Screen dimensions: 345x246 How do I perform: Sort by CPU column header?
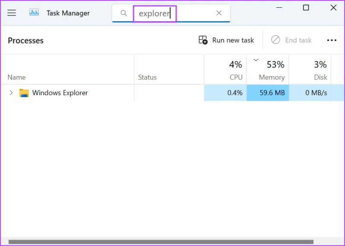coord(225,70)
